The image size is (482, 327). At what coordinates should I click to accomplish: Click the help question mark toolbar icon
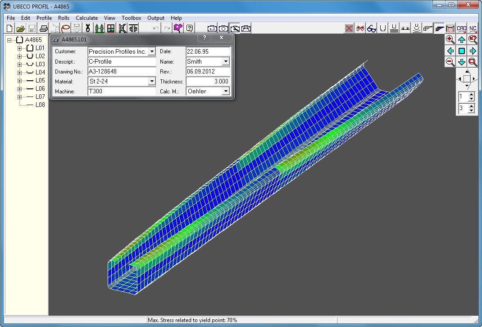pyautogui.click(x=190, y=28)
